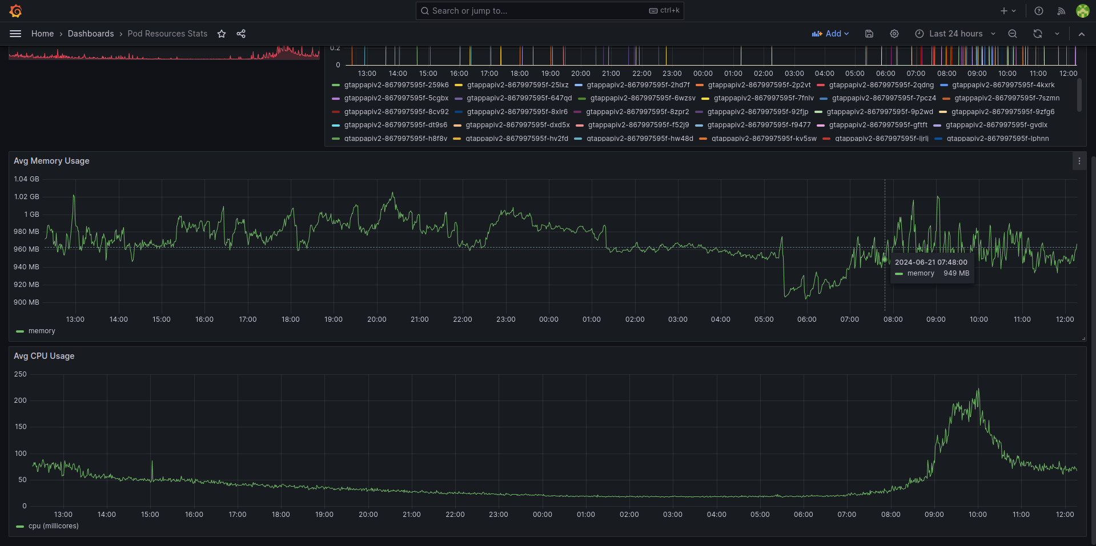The width and height of the screenshot is (1096, 546).
Task: Zoom out the time range
Action: [1013, 34]
